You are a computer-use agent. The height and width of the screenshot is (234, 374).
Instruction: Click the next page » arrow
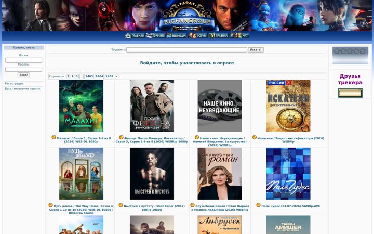point(117,76)
